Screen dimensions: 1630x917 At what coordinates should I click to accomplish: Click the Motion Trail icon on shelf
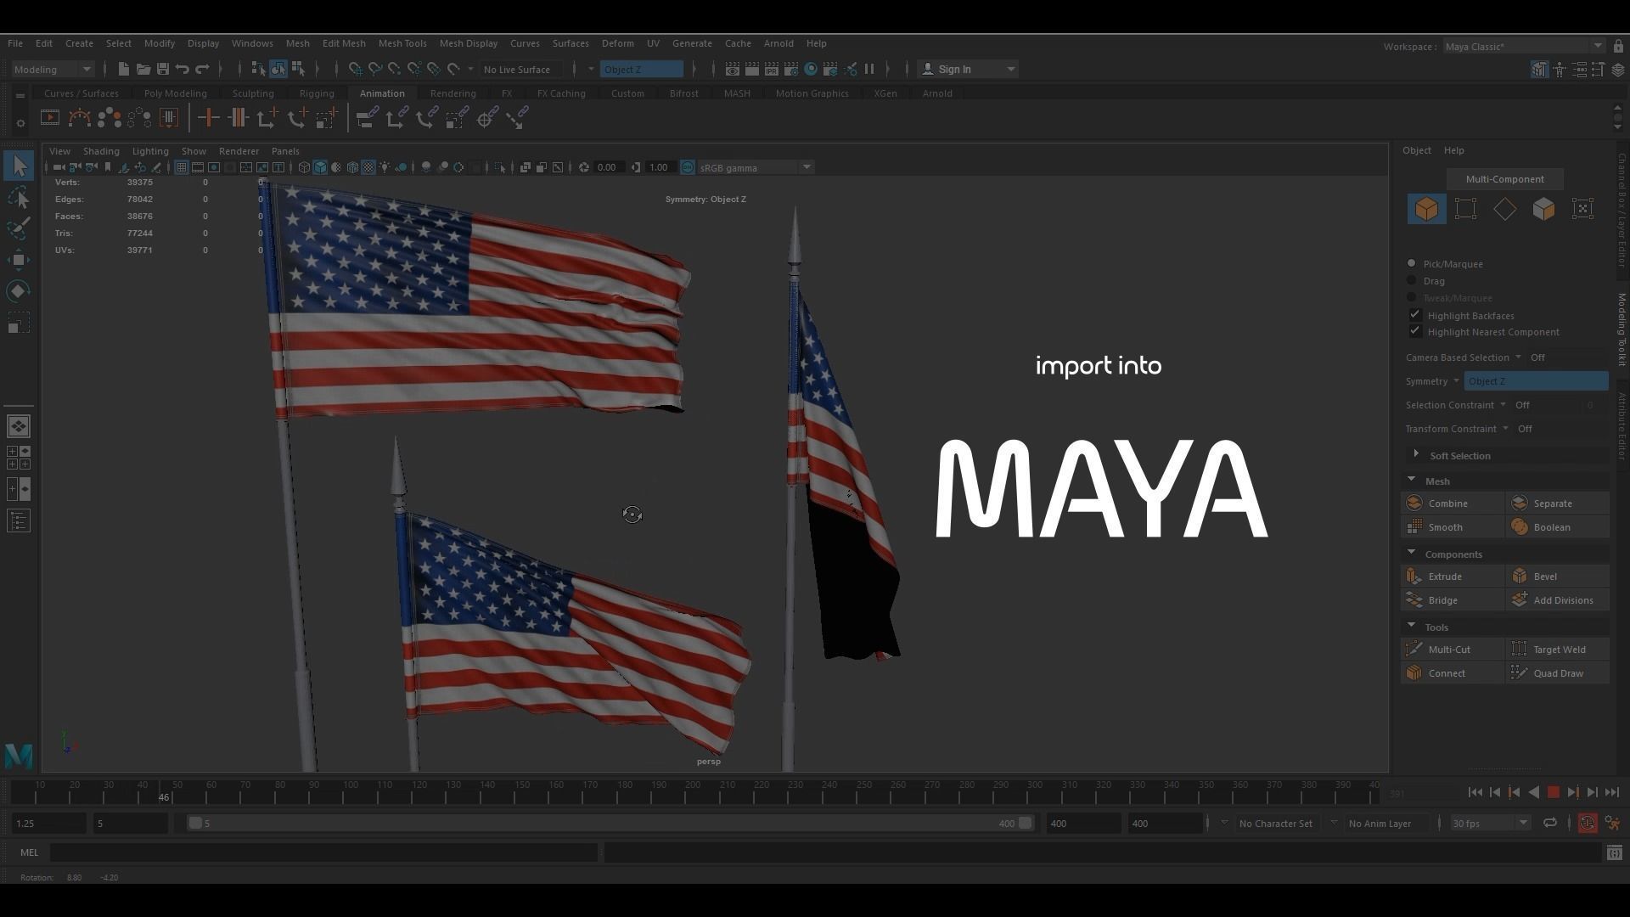[79, 118]
